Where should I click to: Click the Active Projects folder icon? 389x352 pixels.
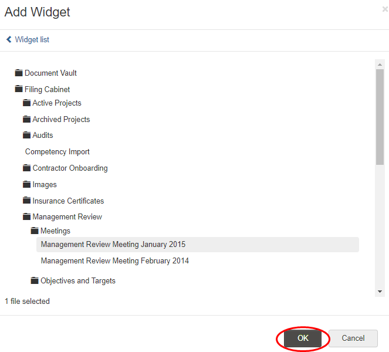[x=26, y=103]
